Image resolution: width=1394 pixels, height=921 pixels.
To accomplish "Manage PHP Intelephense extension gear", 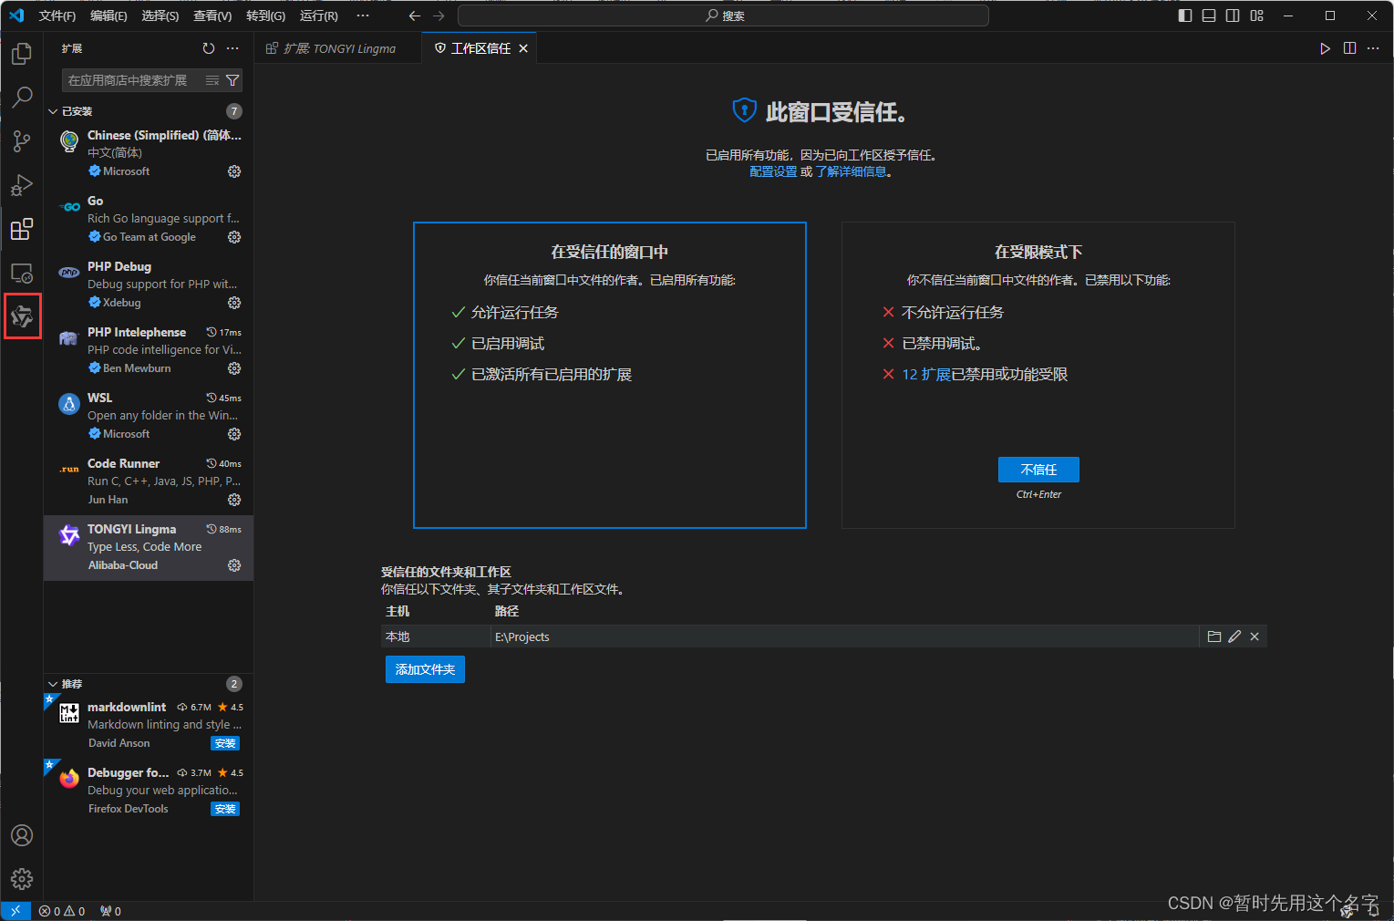I will coord(234,368).
